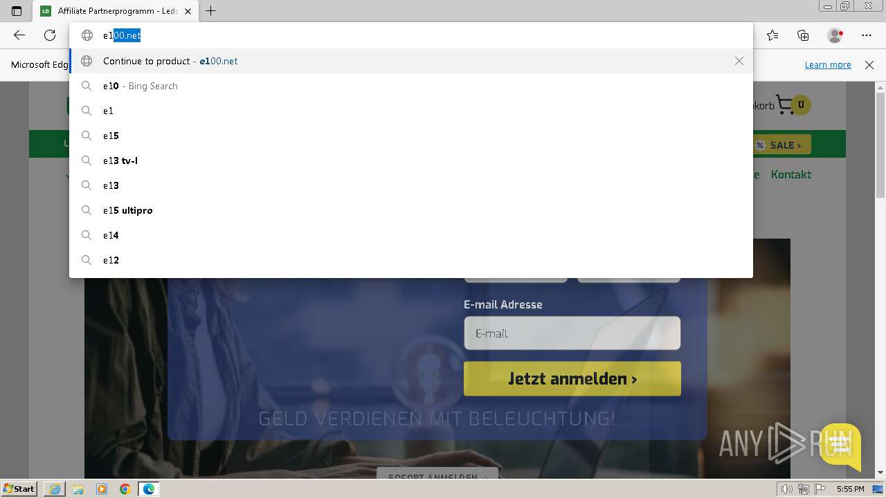Image resolution: width=886 pixels, height=498 pixels.
Task: Click the address bar text e100.net
Action: [122, 35]
